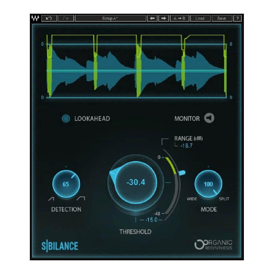Select the soft detection curve icon
Image resolution: width=274 pixels, height=274 pixels.
(x=51, y=198)
